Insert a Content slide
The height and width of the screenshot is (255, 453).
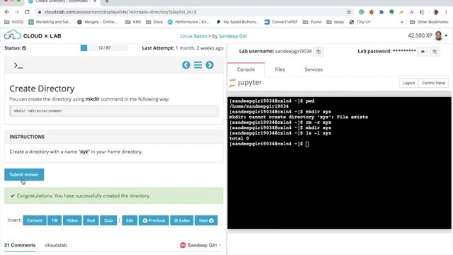coord(35,220)
